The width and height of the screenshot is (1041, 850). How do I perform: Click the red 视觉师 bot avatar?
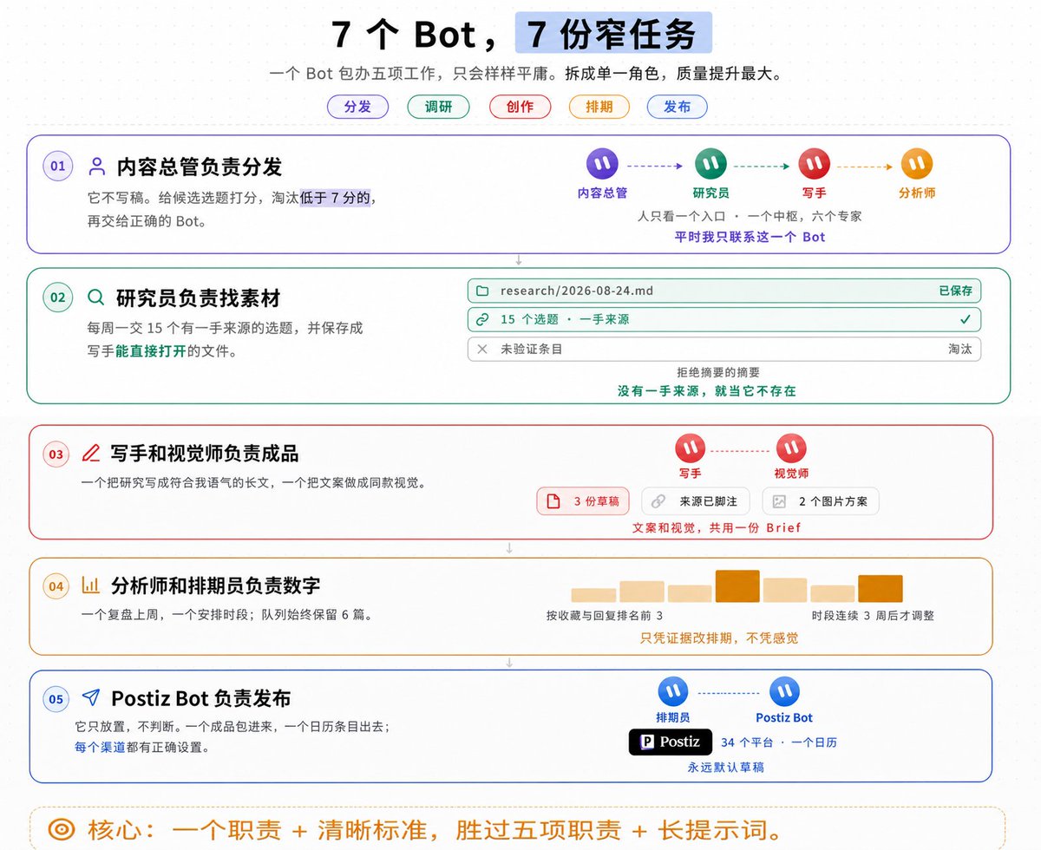tap(791, 448)
